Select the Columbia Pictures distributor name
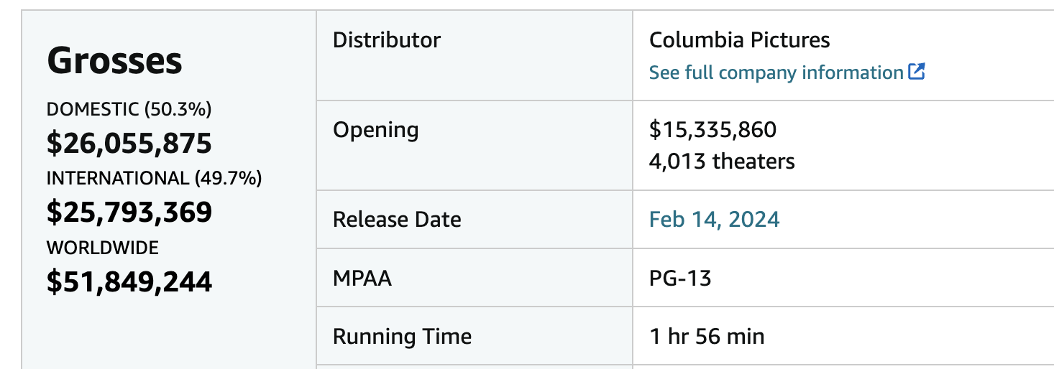Image resolution: width=1054 pixels, height=369 pixels. [740, 39]
